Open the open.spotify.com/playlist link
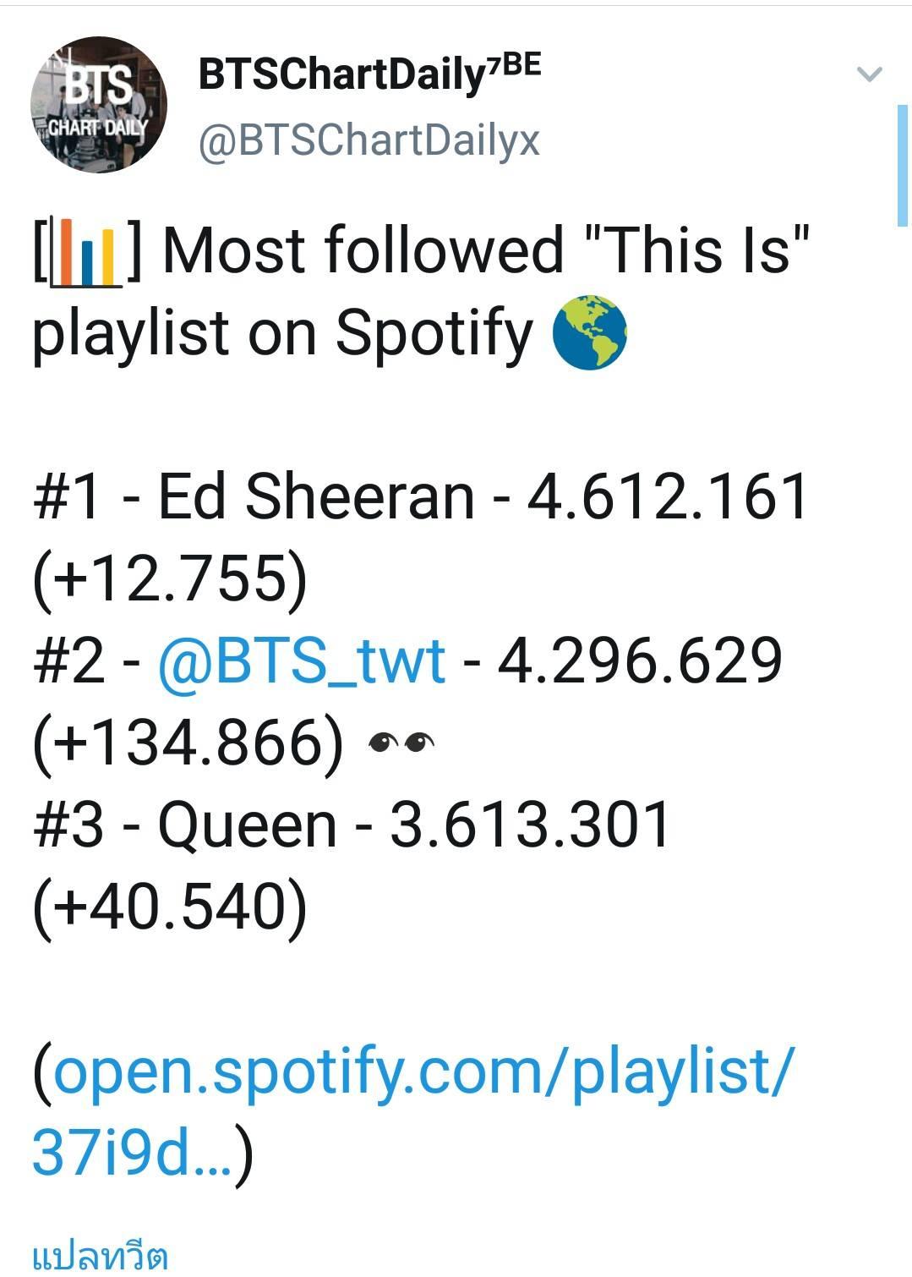This screenshot has height=1277, width=912. [423, 1072]
